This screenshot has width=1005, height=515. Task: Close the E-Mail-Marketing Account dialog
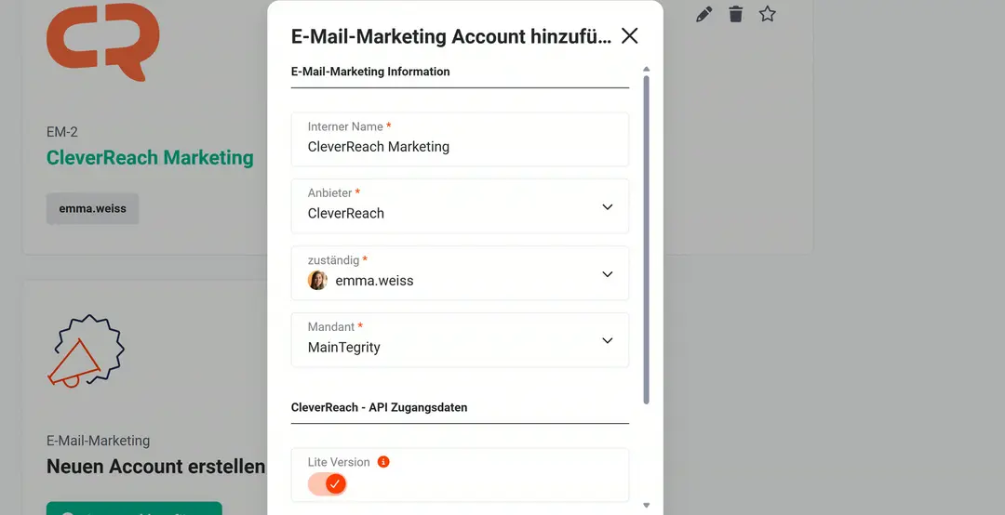pos(629,36)
